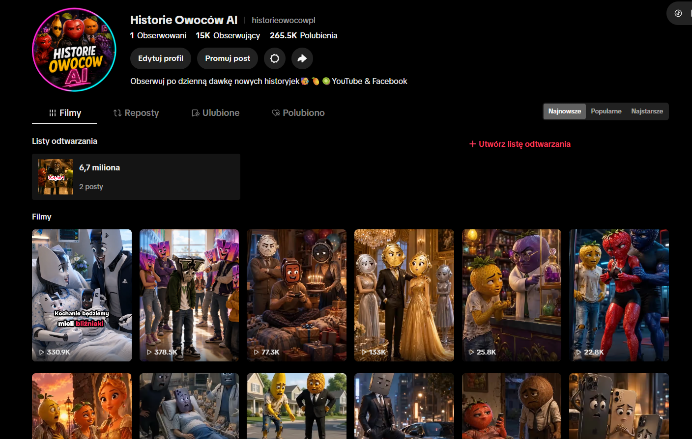Sort videos by Popularne

point(606,111)
